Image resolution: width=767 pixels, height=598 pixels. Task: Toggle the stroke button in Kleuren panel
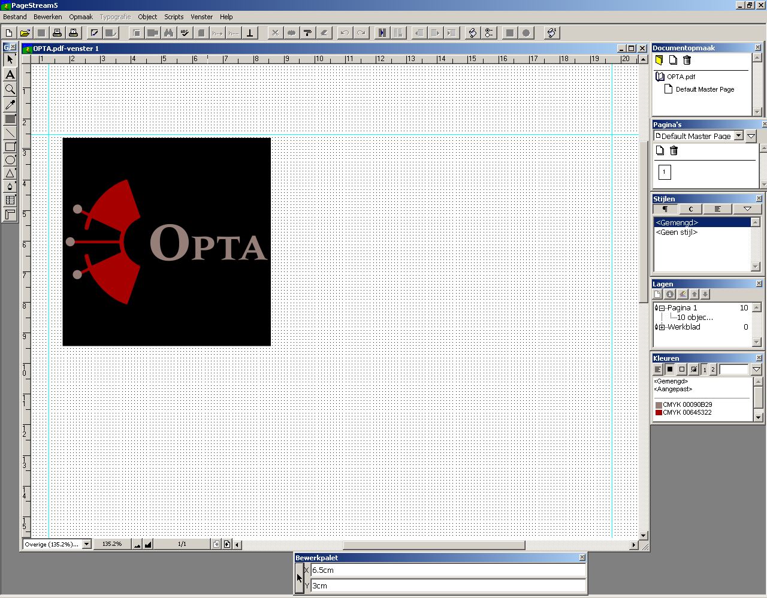682,369
